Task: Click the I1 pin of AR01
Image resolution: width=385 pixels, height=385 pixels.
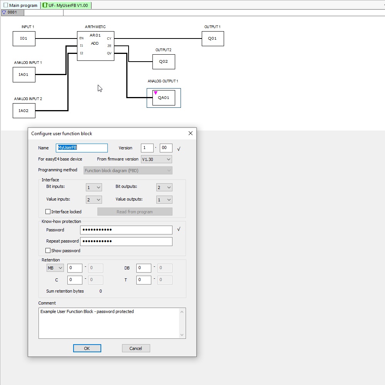Action: [82, 46]
